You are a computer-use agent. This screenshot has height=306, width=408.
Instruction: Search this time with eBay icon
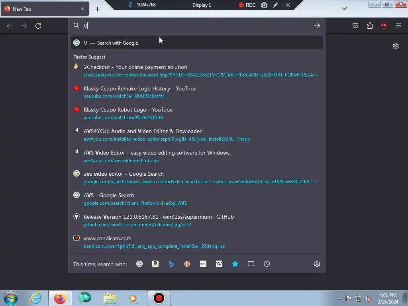203,264
